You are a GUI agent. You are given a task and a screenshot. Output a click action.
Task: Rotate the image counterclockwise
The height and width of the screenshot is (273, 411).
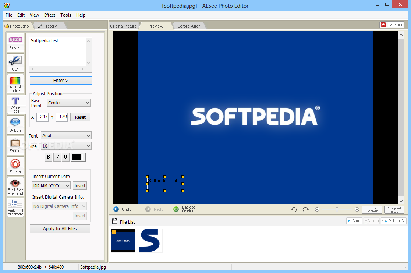pos(294,209)
